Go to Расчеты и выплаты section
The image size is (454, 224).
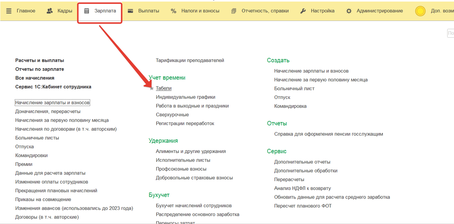(40, 60)
